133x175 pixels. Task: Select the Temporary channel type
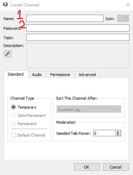pos(13,107)
